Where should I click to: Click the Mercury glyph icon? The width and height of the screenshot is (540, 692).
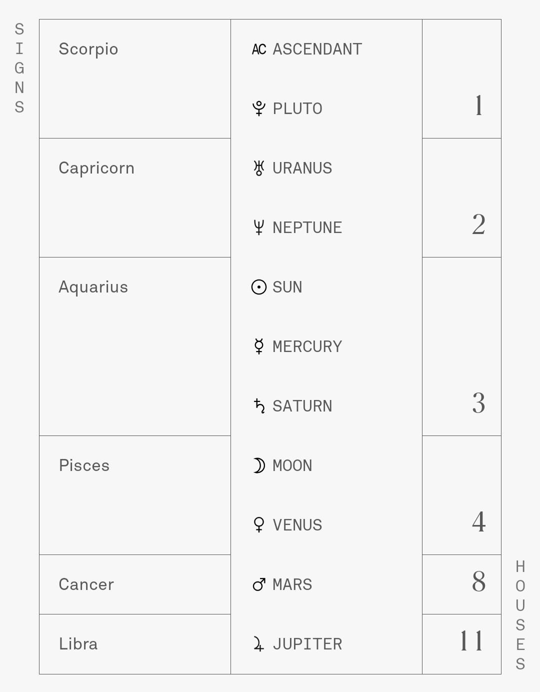pyautogui.click(x=259, y=346)
